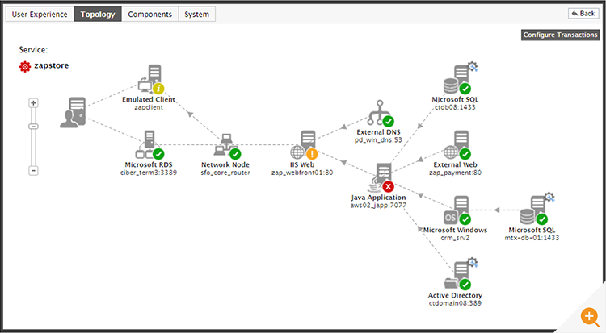This screenshot has height=333, width=606.
Task: Click Emulated Client info status badge
Action: coord(158,89)
